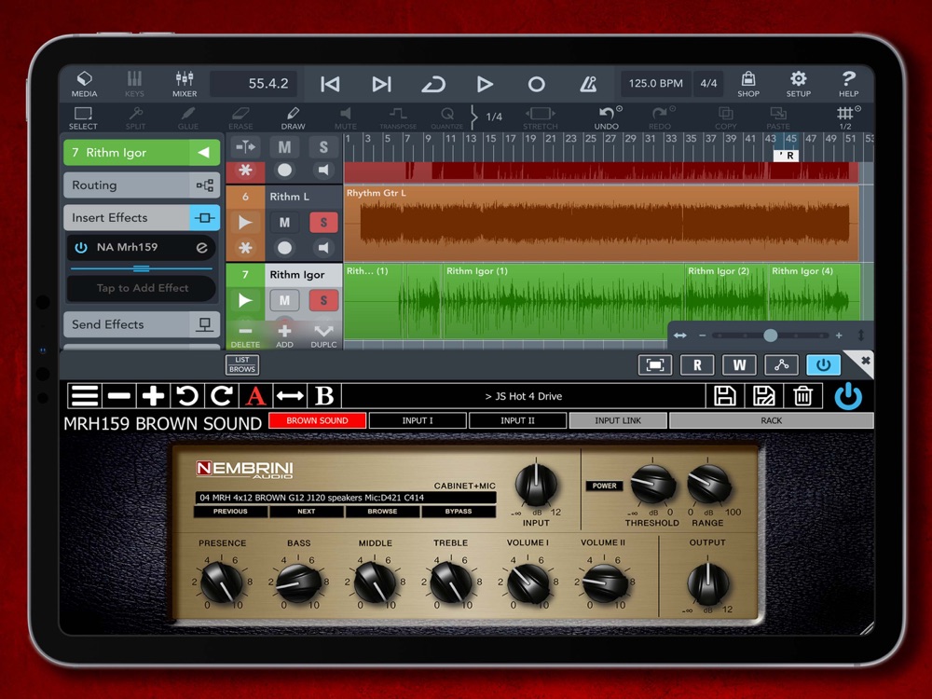This screenshot has height=699, width=932.
Task: Choose the Select tool
Action: click(x=83, y=117)
